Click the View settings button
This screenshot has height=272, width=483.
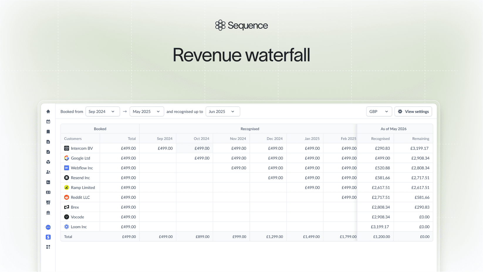tap(413, 111)
